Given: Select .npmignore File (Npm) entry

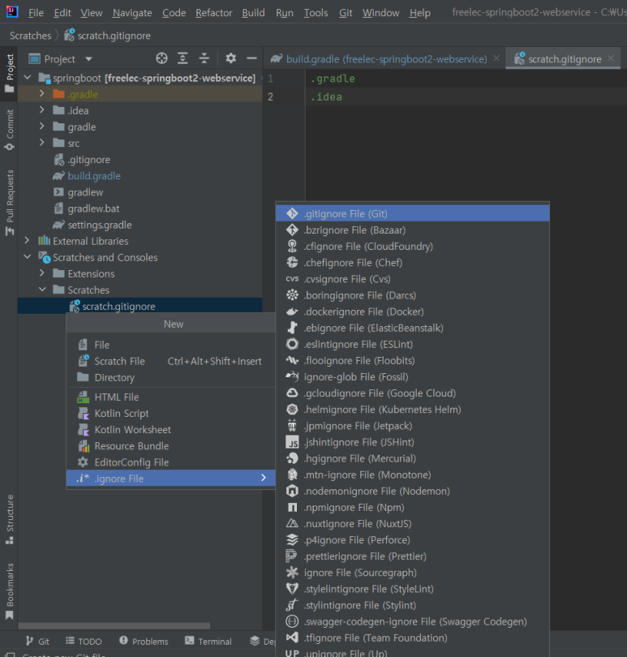Looking at the screenshot, I should coord(412,508).
